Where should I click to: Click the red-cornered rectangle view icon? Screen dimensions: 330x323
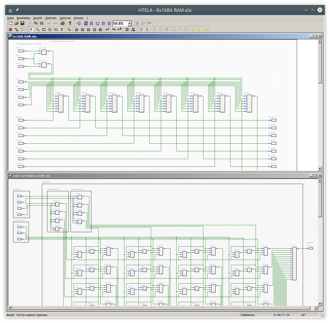[x=97, y=23]
